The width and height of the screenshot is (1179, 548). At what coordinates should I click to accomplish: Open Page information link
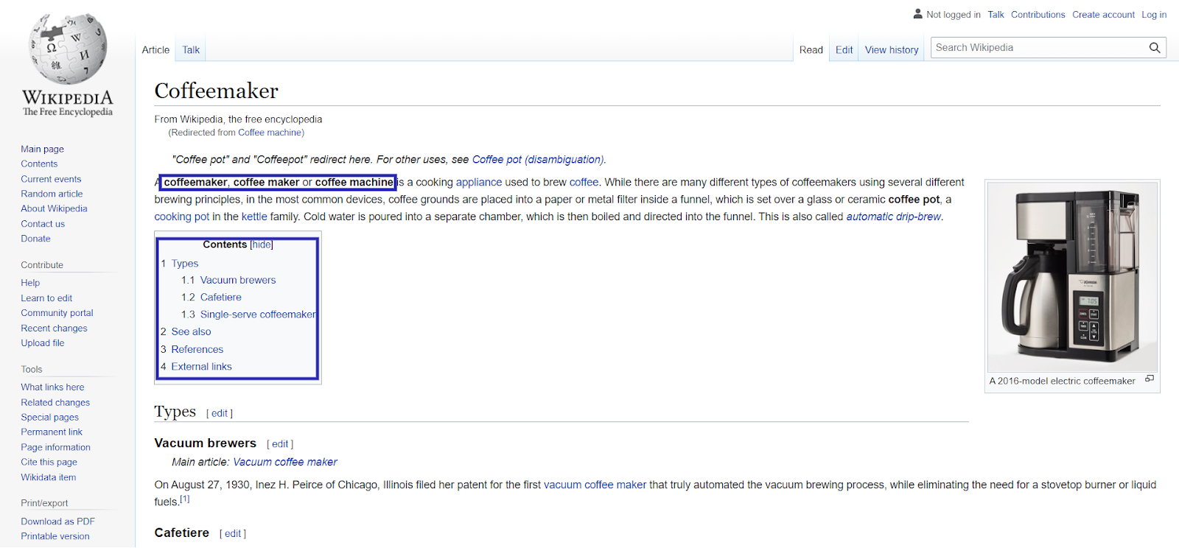(55, 448)
